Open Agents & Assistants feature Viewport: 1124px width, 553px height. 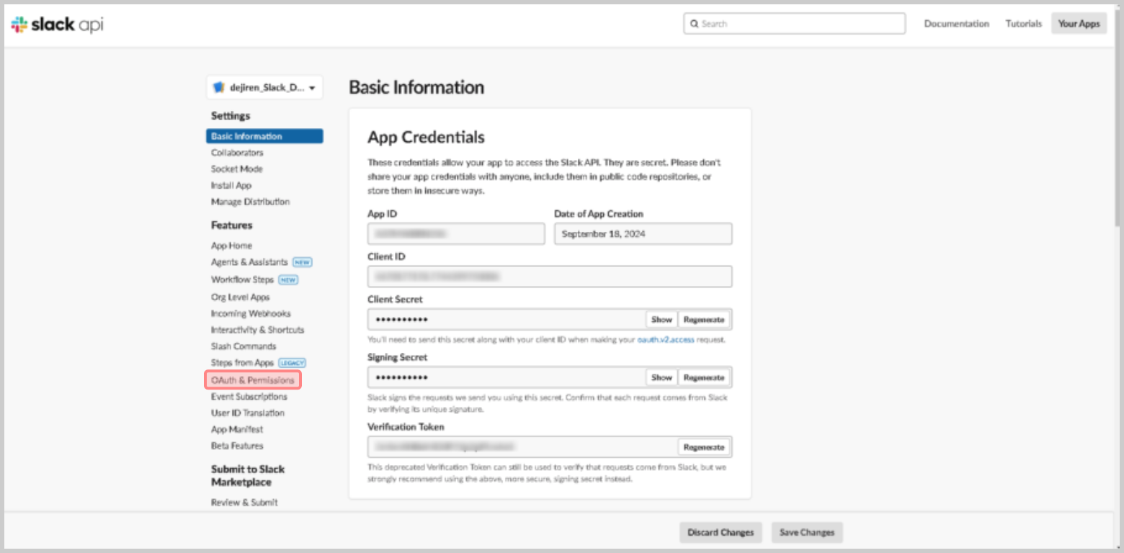[249, 262]
